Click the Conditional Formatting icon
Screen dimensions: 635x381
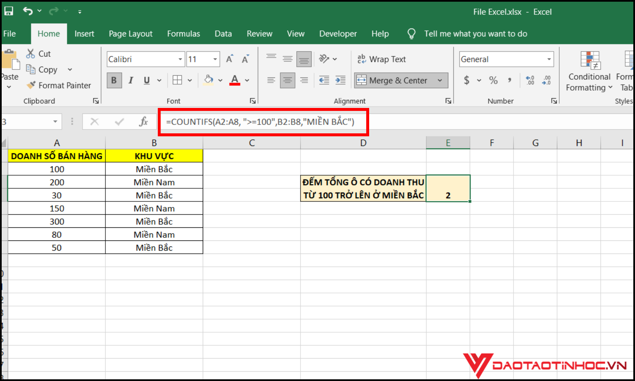tap(590, 61)
